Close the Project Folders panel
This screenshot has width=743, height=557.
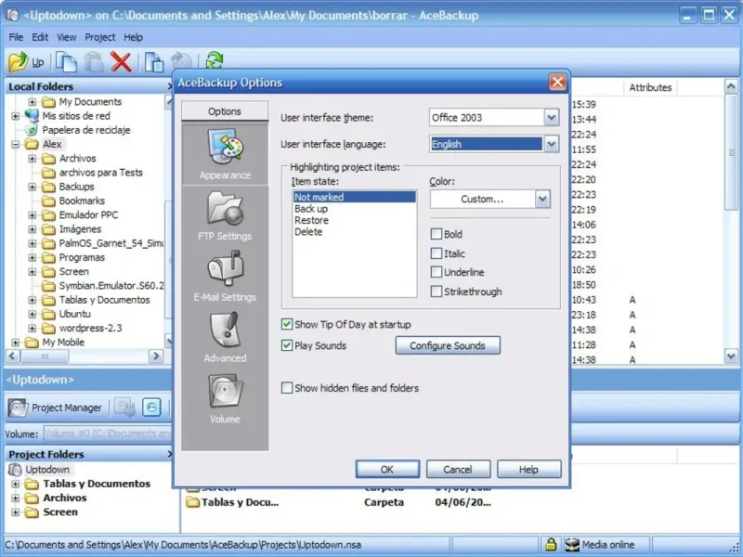tap(170, 454)
